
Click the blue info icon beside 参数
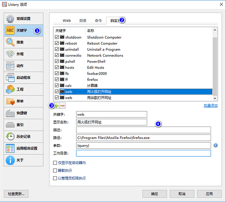coord(215,145)
